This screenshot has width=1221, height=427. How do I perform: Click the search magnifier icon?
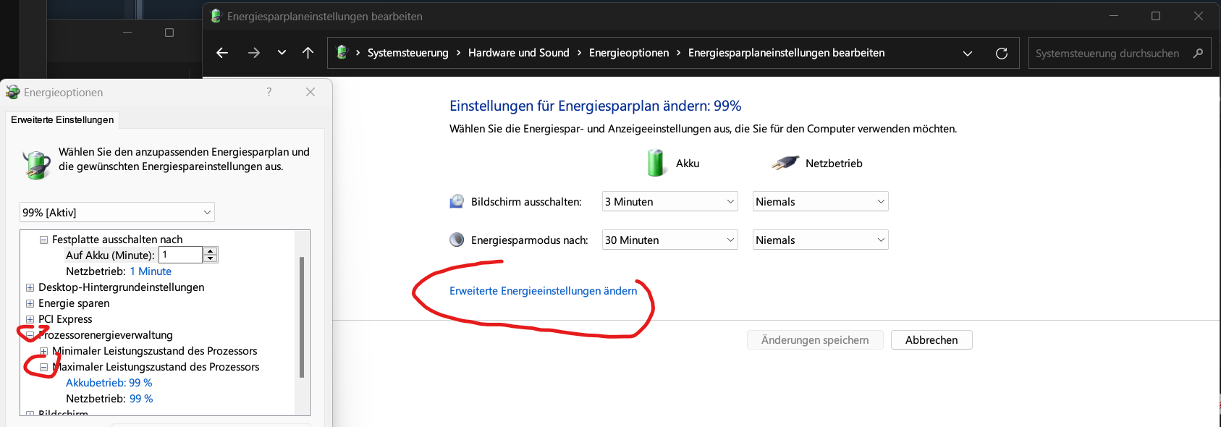click(1198, 53)
